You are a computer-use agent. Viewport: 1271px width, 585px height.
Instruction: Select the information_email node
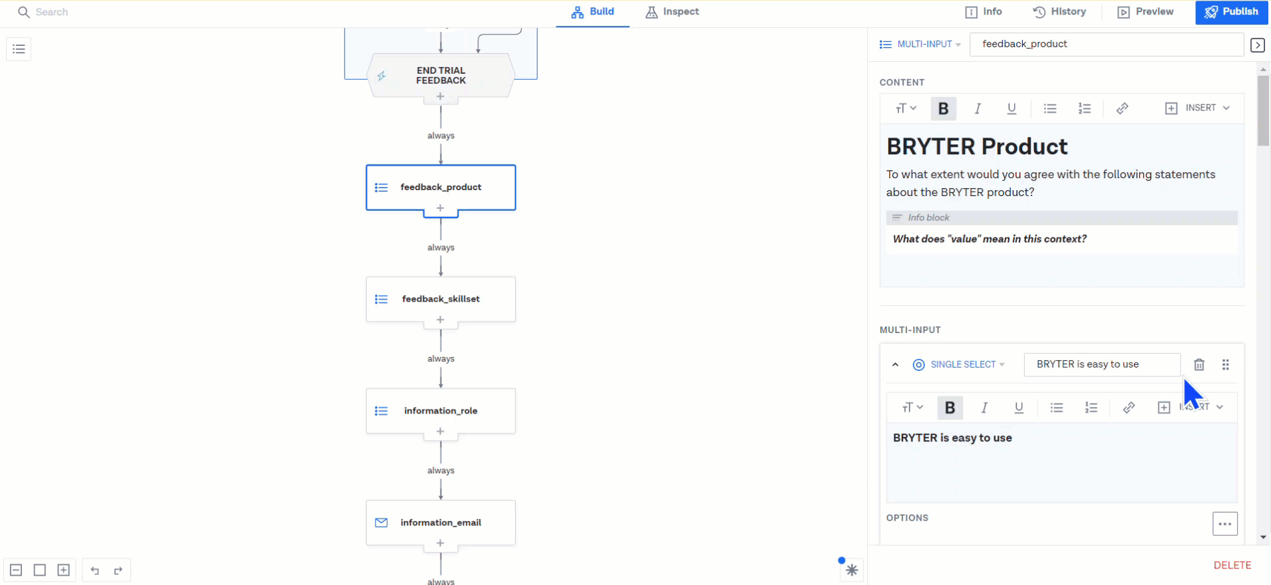(441, 523)
